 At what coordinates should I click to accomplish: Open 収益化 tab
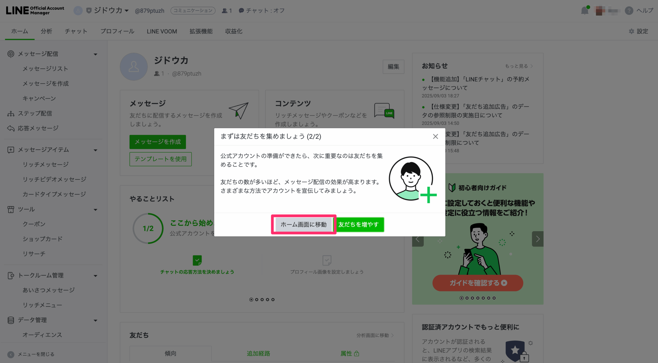click(234, 31)
